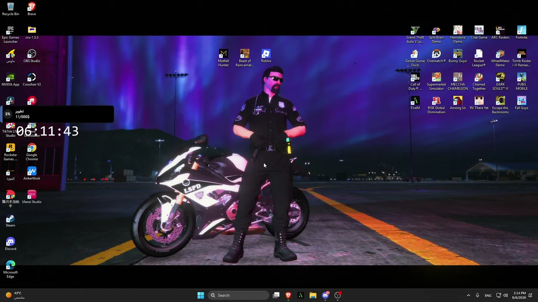Launch the Call of Duty shortcut
Image resolution: width=538 pixels, height=302 pixels.
coord(415,81)
